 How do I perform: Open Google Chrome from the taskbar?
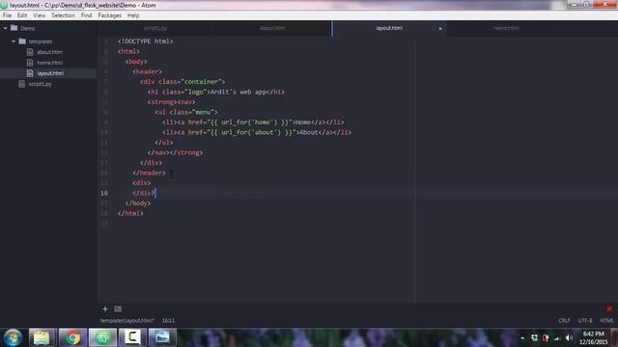tap(72, 337)
